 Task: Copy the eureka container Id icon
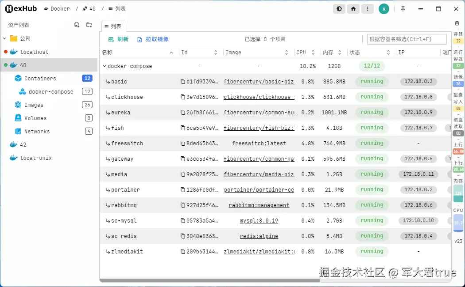183,112
